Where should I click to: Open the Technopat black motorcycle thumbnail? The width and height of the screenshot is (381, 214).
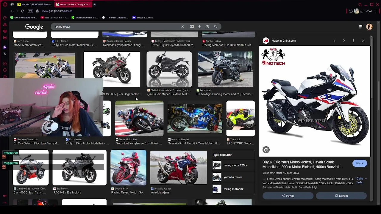(225, 69)
